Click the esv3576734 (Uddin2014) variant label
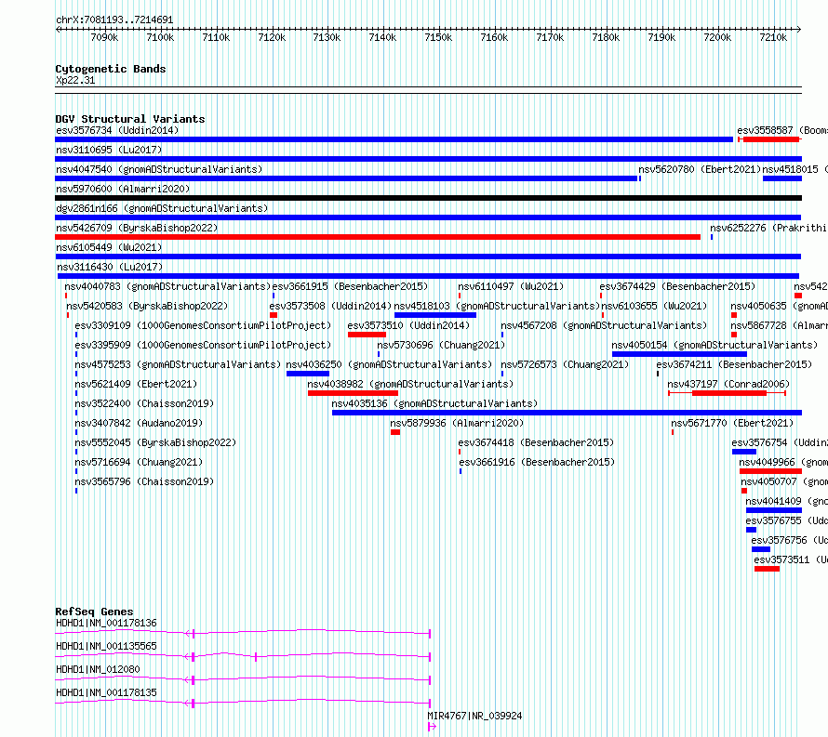828x737 pixels. click(x=117, y=130)
